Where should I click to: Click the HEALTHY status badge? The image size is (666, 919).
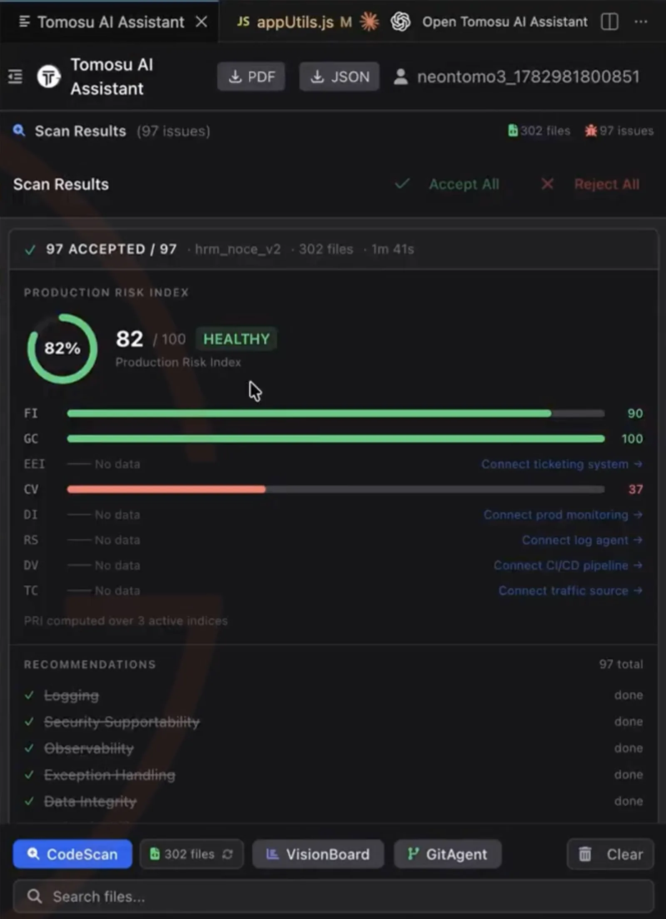tap(236, 339)
